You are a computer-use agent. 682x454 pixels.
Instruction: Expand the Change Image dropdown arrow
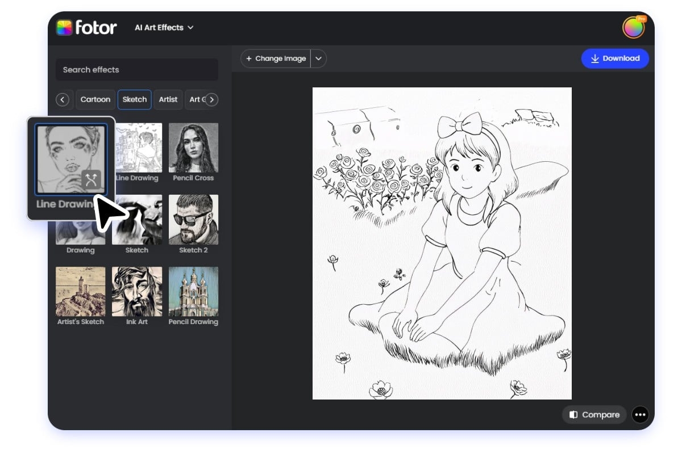point(318,58)
